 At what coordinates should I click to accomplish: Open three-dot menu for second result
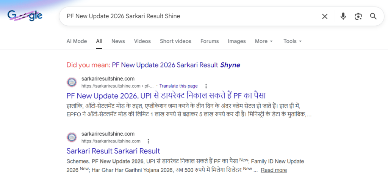[149, 141]
